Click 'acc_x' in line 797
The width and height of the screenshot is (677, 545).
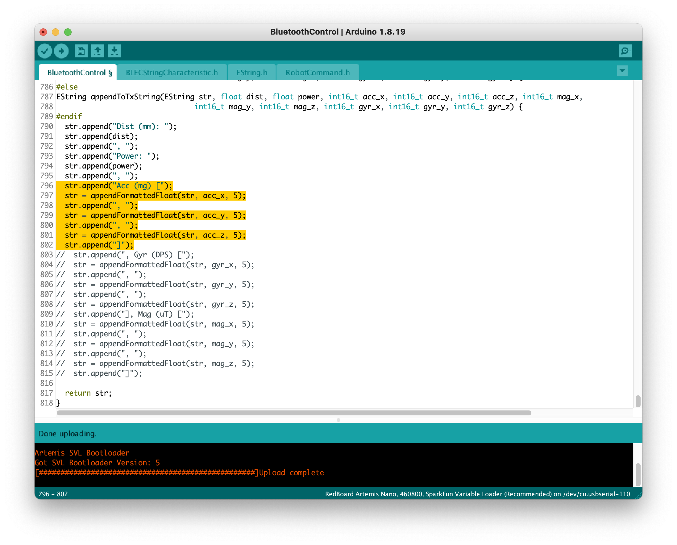[x=214, y=196]
